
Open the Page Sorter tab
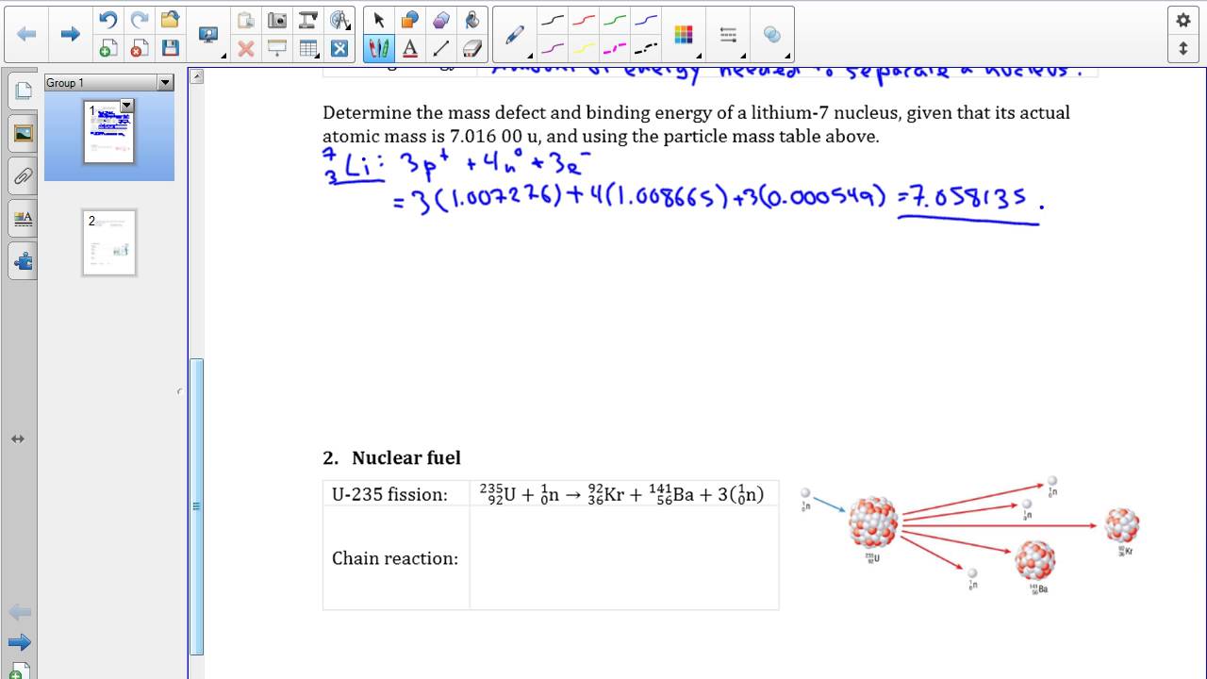point(24,91)
